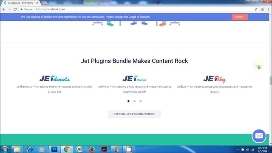Viewport: 272px width, 153px height.
Task: Close the Crocoblock tab
Action: click(37, 3)
